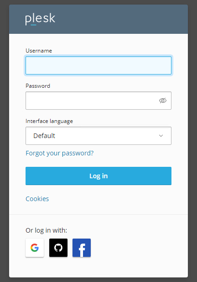Click the blue Log in button
The image size is (197, 282).
tap(98, 176)
